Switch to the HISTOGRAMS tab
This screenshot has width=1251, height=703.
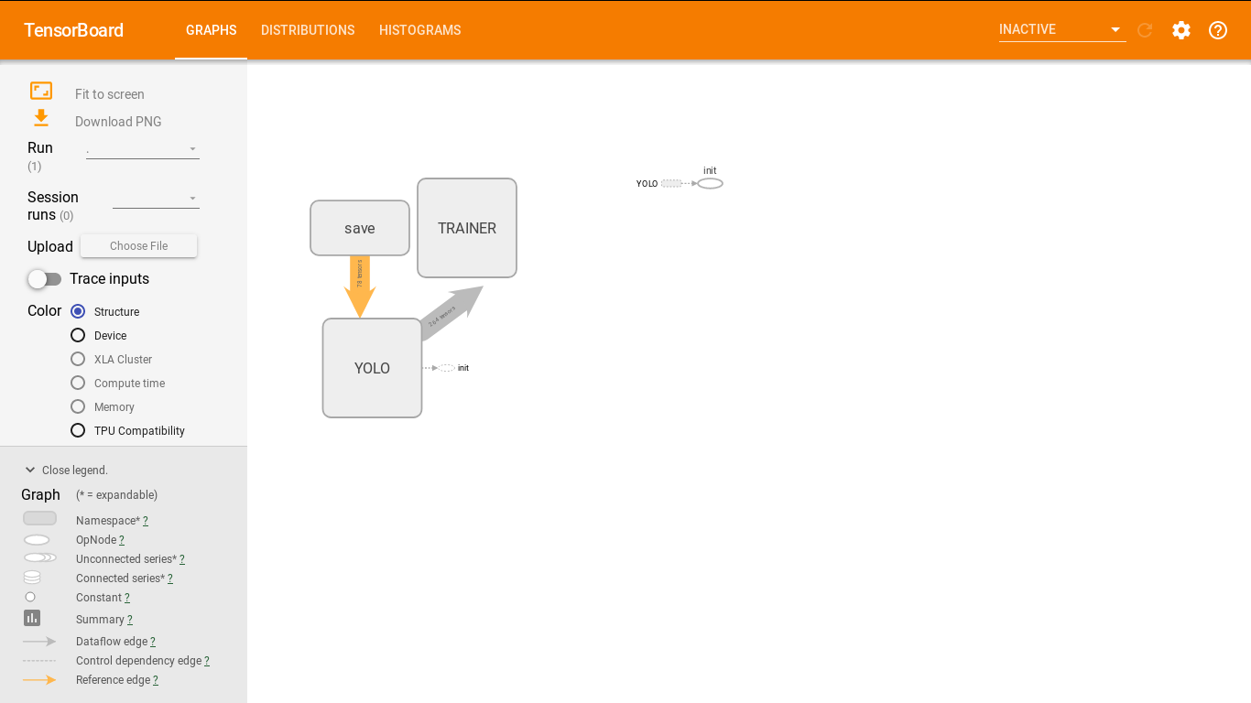(420, 30)
